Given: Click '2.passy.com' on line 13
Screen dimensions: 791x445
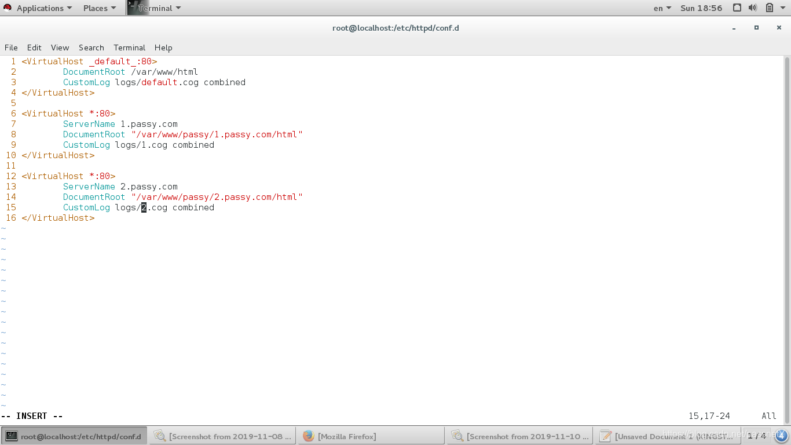Looking at the screenshot, I should [149, 187].
